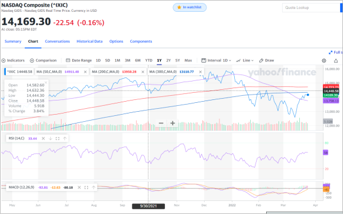Image resolution: width=343 pixels, height=214 pixels.
Task: Close the OHLC price info box
Action: [x=46, y=82]
